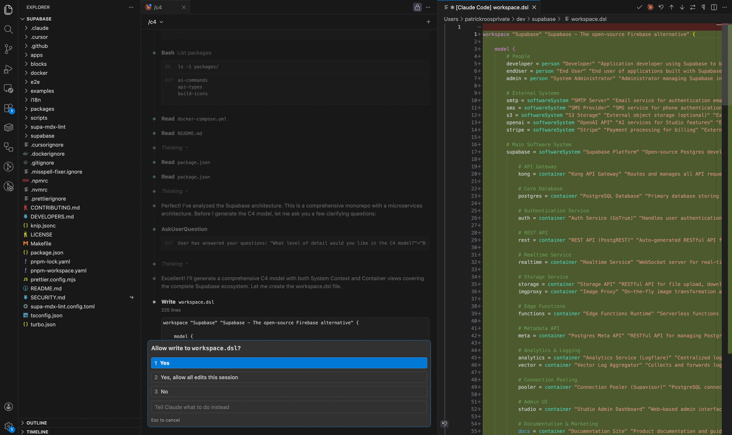This screenshot has height=435, width=732.
Task: Select 'Yes, allow all edits this session' option
Action: tap(289, 377)
